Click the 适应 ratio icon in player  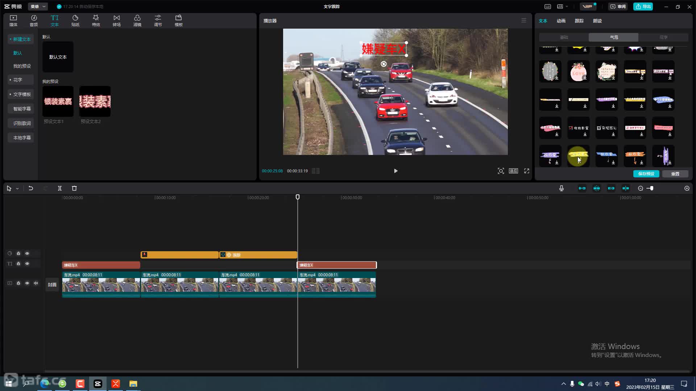513,171
